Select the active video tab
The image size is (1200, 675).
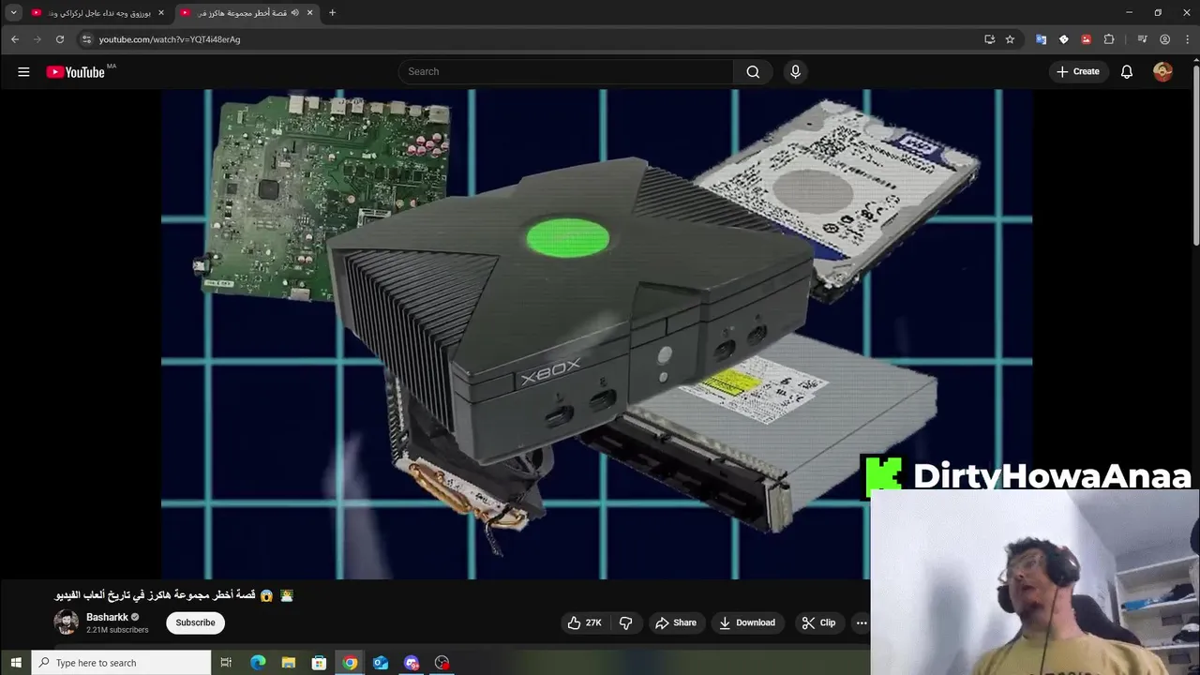pos(247,13)
